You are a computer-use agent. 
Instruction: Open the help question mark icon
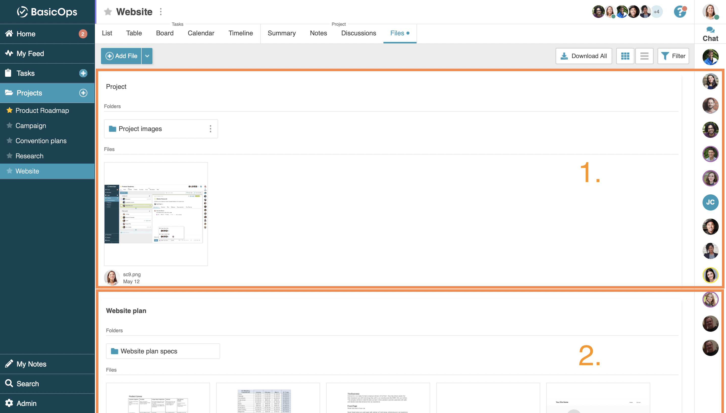point(680,12)
